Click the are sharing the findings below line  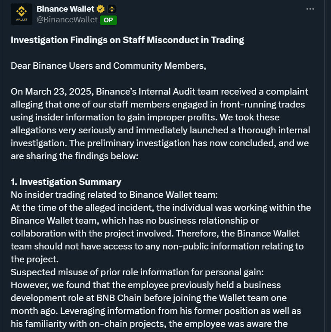(74, 156)
